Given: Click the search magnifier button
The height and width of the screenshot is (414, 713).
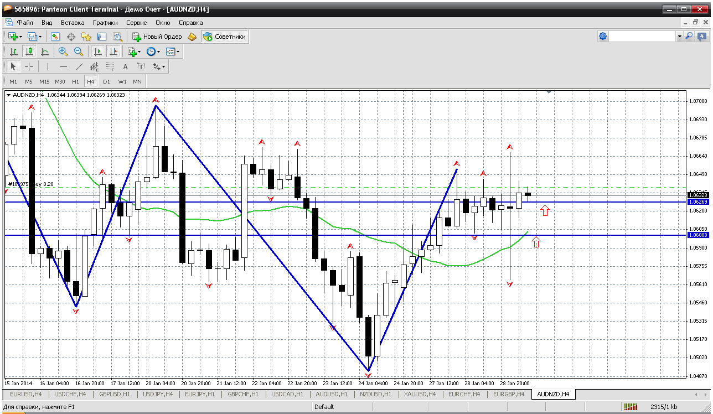Looking at the screenshot, I should click(x=689, y=37).
